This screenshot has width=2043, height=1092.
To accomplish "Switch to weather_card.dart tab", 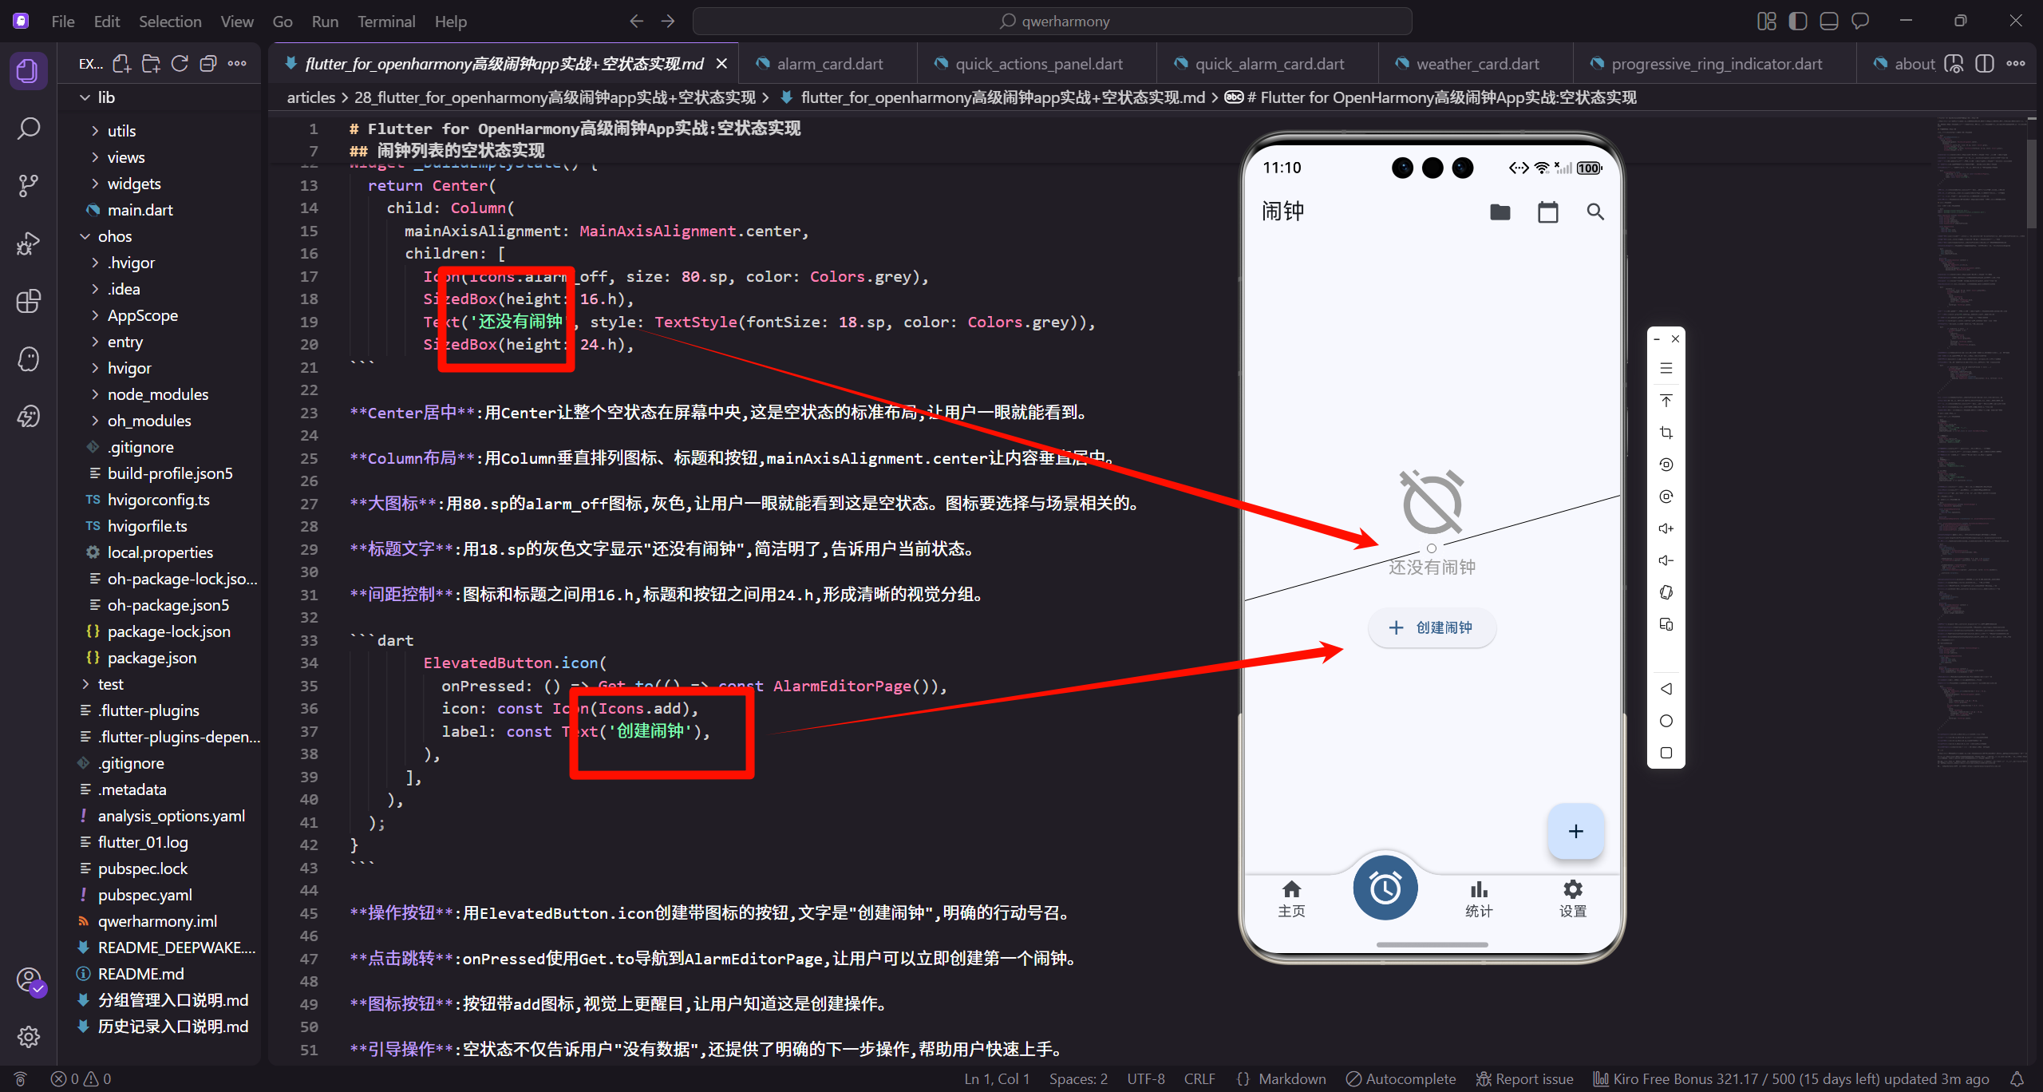I will [1477, 64].
